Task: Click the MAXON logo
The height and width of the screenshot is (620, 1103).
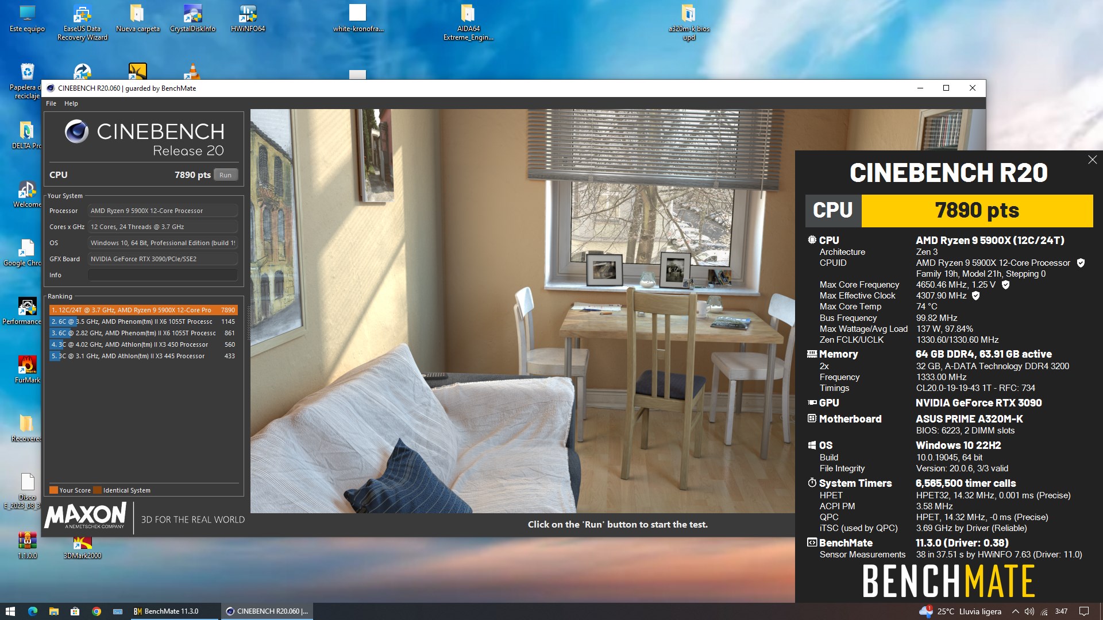Action: point(86,516)
